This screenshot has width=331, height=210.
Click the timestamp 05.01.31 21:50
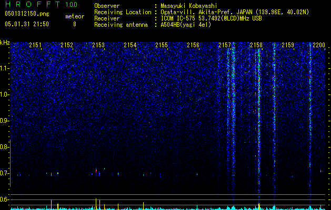coord(27,24)
